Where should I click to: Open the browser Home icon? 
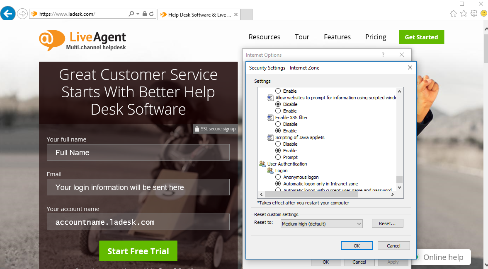click(x=453, y=14)
